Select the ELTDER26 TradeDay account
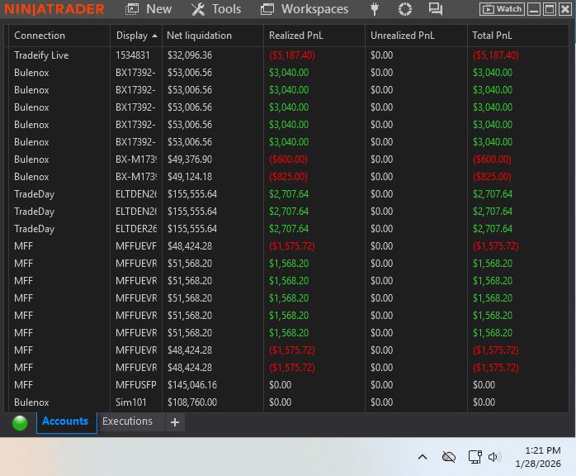576x476 pixels. pos(288,229)
